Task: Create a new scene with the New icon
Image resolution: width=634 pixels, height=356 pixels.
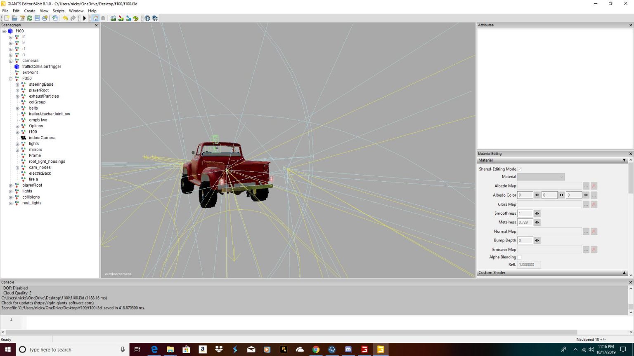Action: pyautogui.click(x=6, y=18)
